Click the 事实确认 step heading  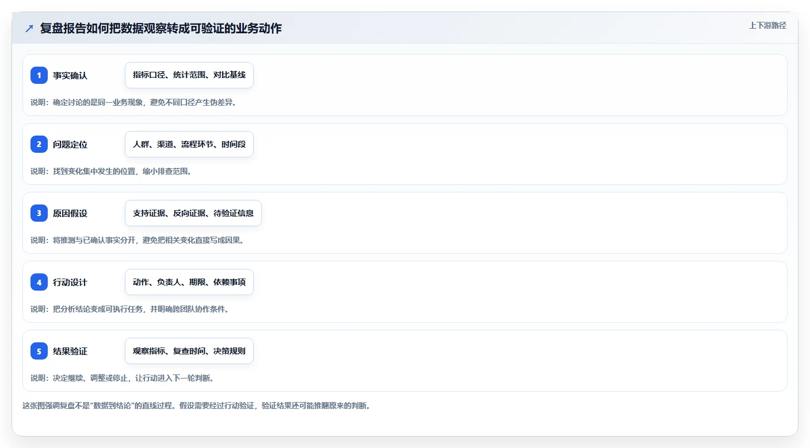(70, 75)
